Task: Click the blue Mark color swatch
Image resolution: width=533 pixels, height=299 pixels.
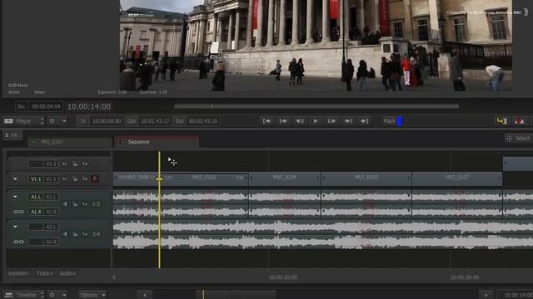Action: click(x=400, y=121)
